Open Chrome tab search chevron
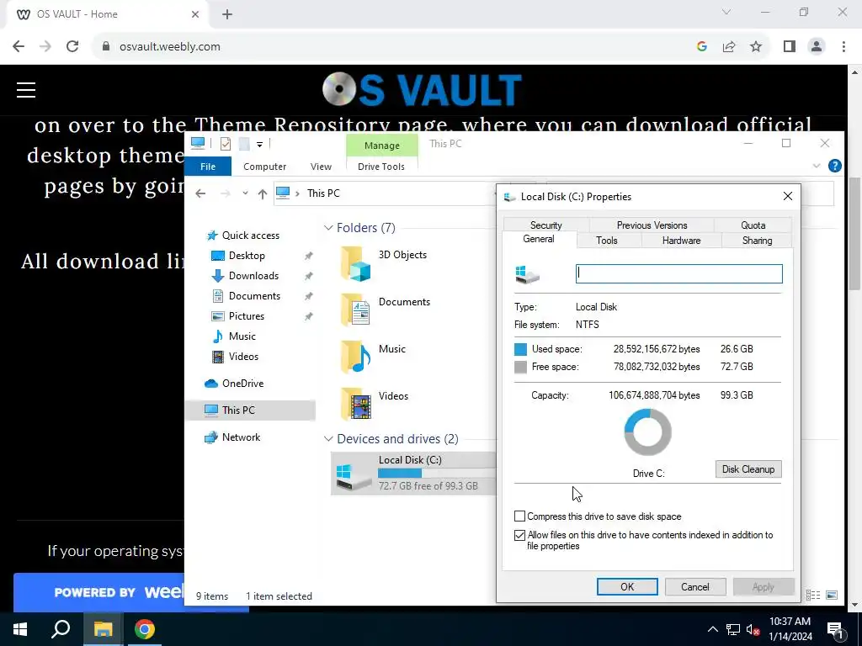This screenshot has height=646, width=862. (x=726, y=12)
